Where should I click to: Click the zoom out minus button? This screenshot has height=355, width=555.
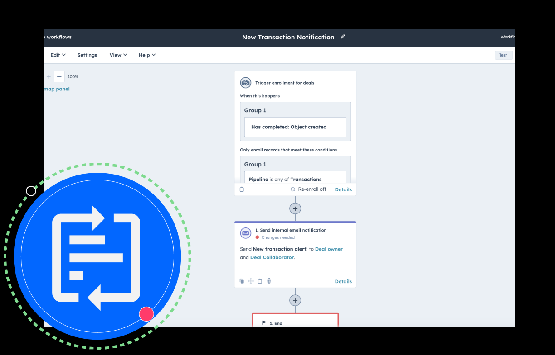coord(59,77)
